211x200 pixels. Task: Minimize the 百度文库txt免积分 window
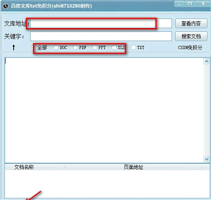coord(179,4)
